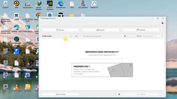Select the UC Browser desktop icon
The height and width of the screenshot is (99, 177).
click(x=28, y=88)
